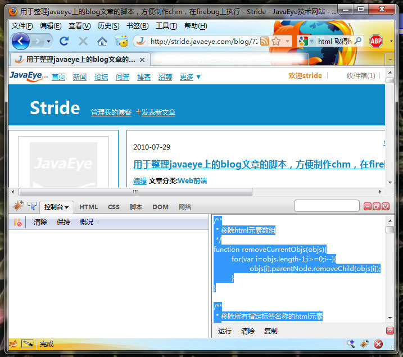Switch to the Firebug 网络 tab

185,207
